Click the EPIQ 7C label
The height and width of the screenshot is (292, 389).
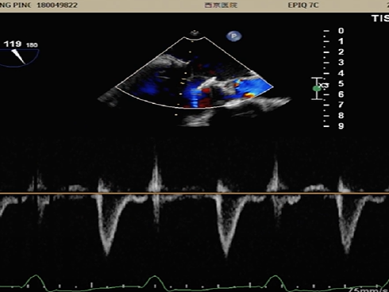coord(303,6)
